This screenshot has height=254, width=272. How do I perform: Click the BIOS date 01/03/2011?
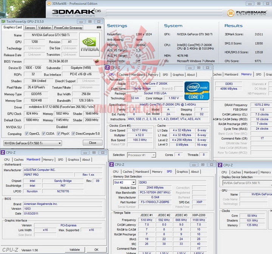[x=63, y=214]
